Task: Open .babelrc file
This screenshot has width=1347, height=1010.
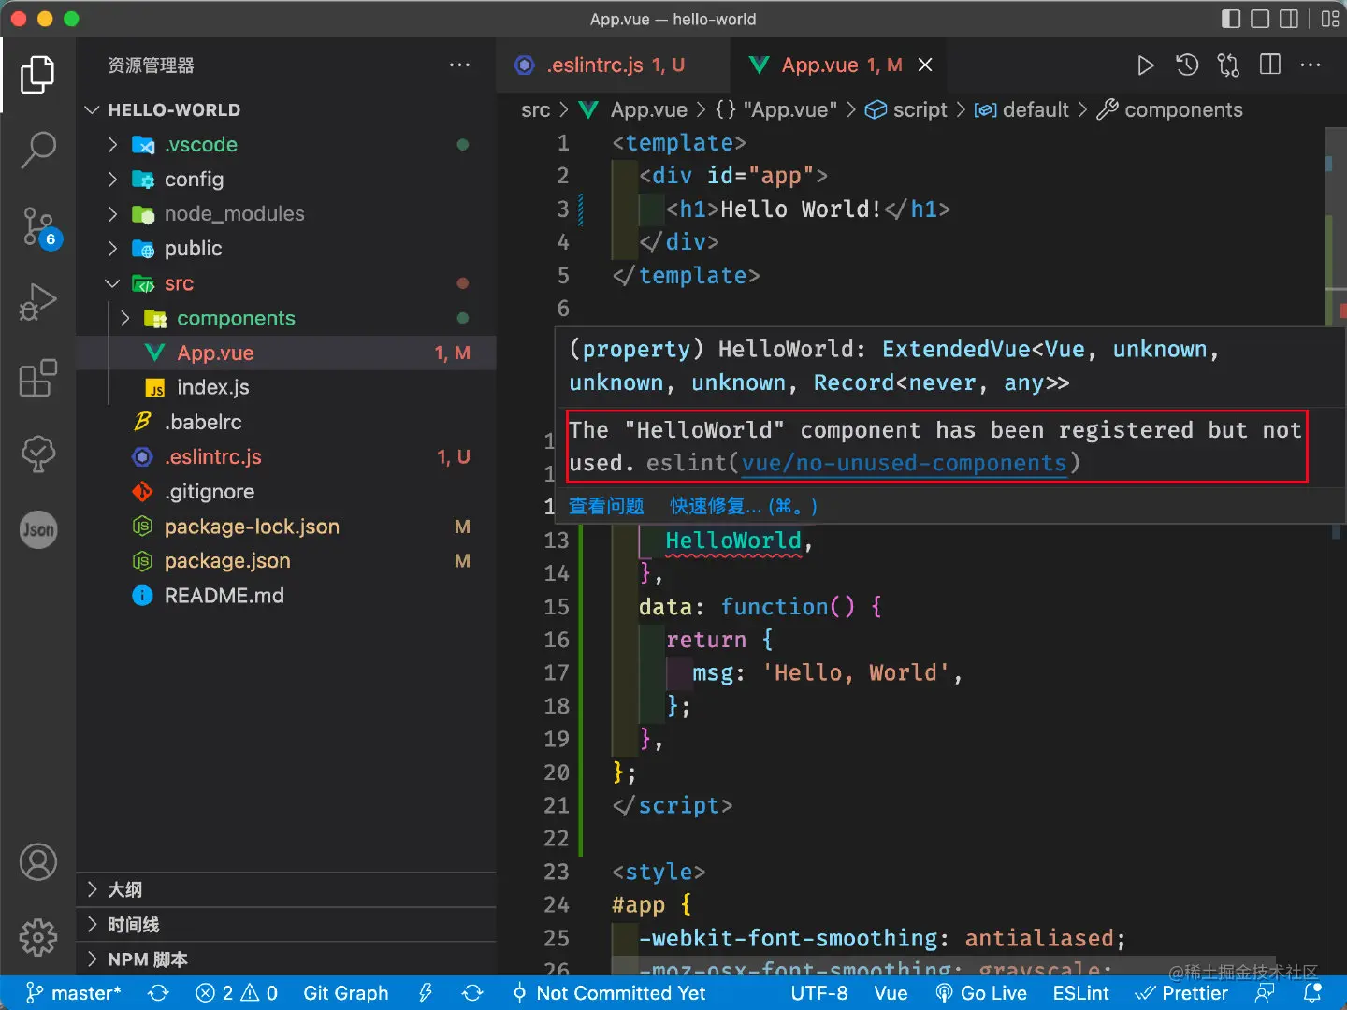Action: pos(286,423)
